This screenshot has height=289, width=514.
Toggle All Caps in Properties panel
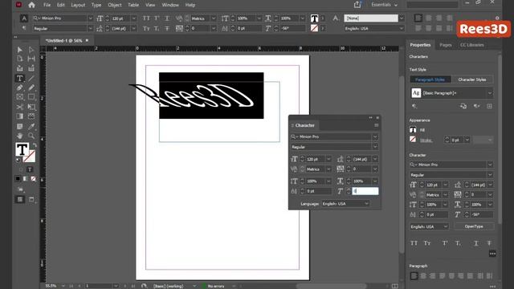[x=414, y=243]
